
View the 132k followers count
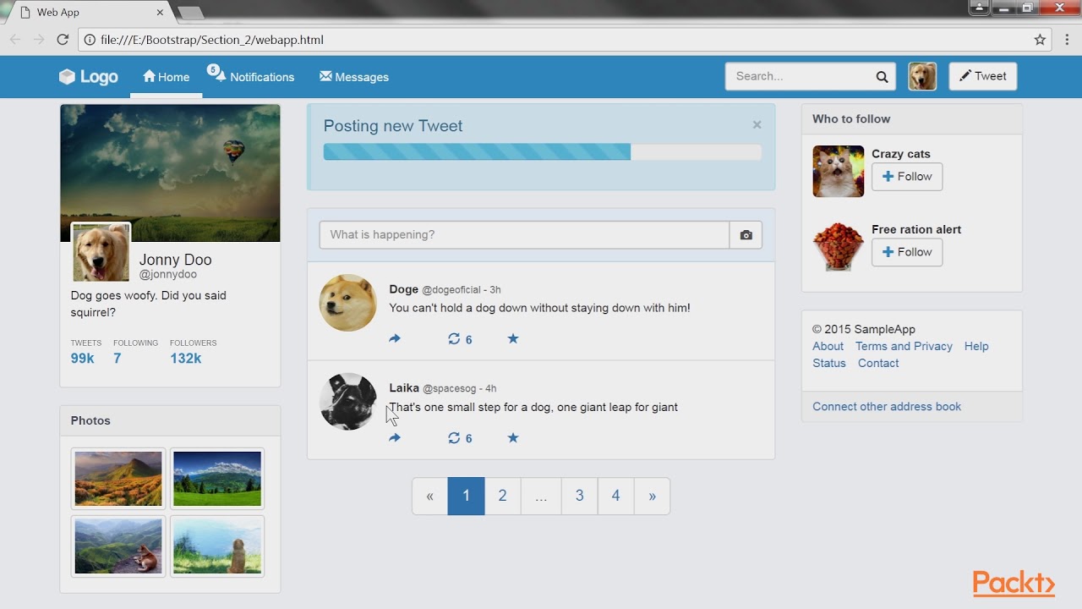(x=186, y=359)
